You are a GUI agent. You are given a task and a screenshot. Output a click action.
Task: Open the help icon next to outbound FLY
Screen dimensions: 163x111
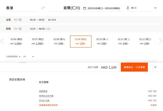coord(20,20)
